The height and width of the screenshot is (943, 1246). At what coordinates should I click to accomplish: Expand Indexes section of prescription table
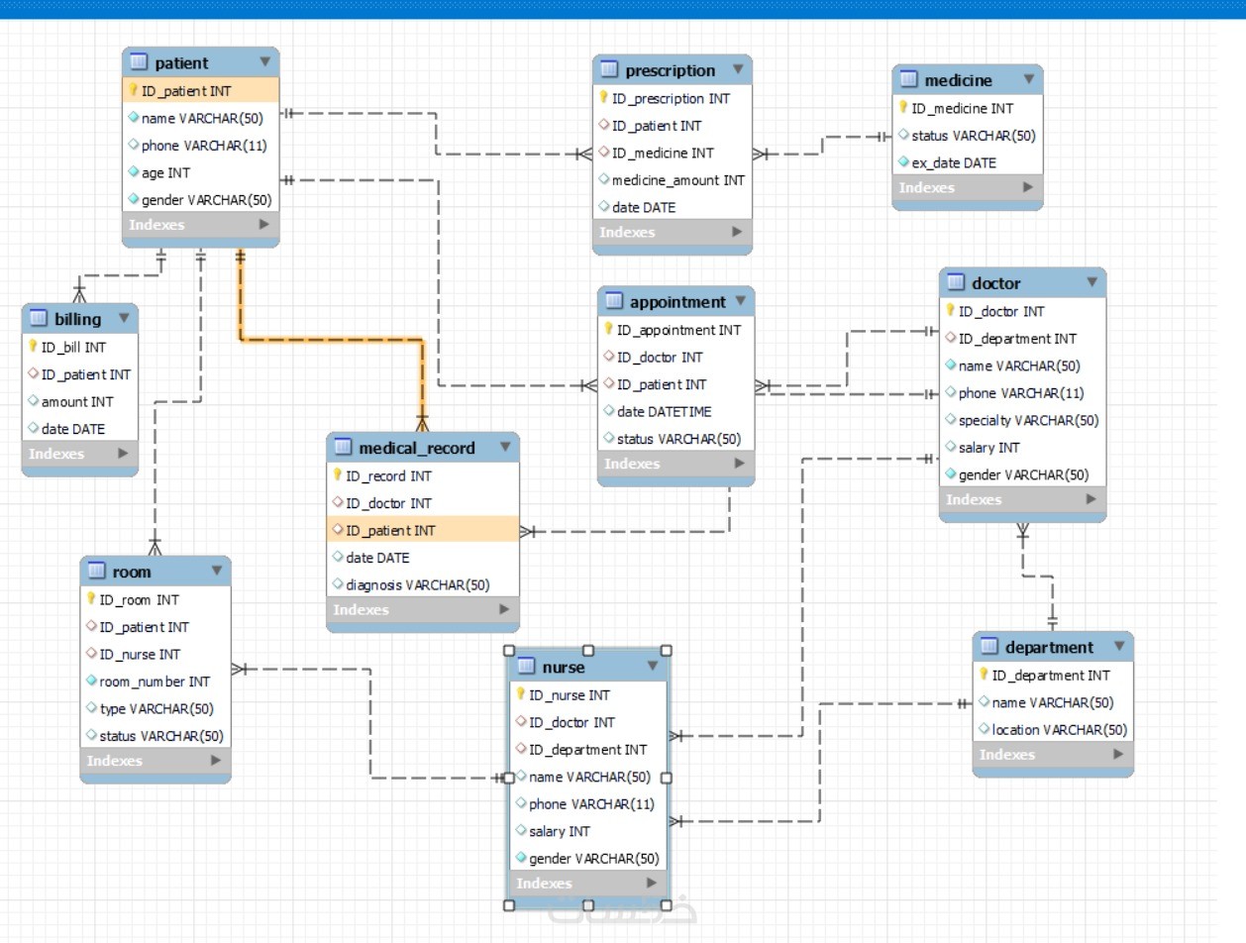click(737, 232)
